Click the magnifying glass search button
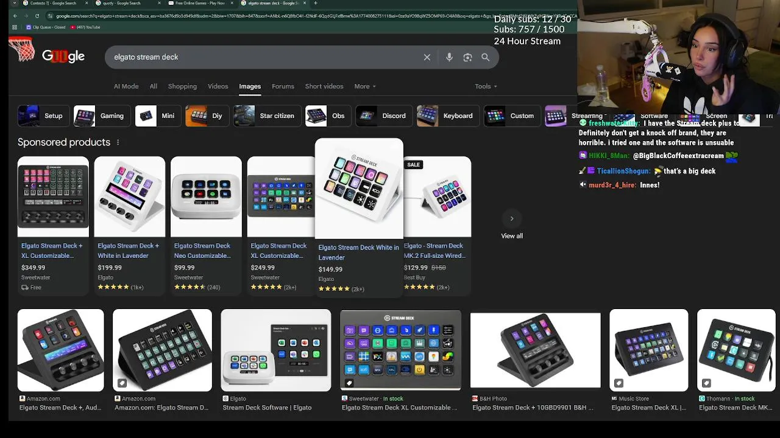Image resolution: width=780 pixels, height=438 pixels. point(486,57)
